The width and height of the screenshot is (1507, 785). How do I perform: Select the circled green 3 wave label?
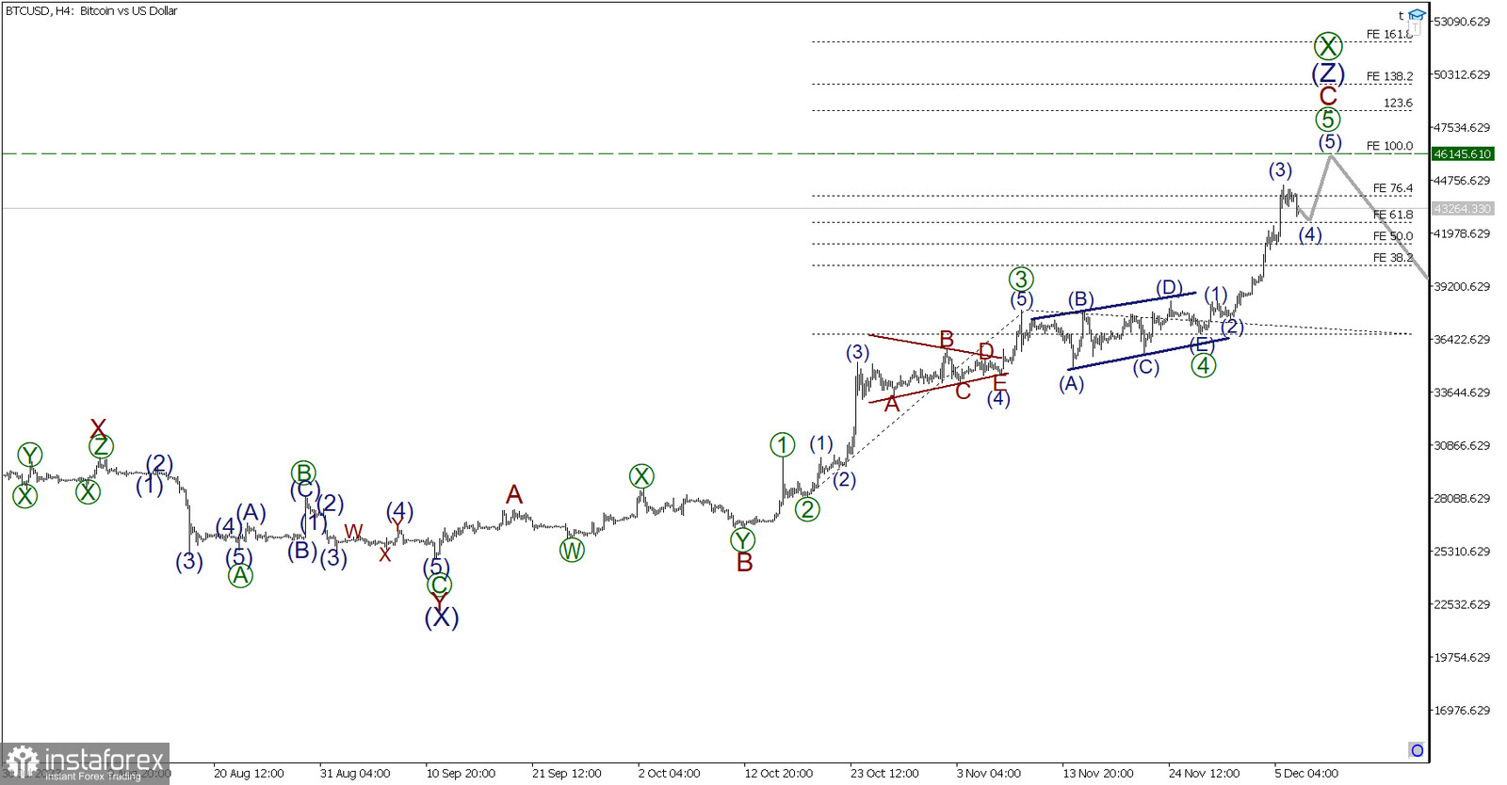[x=1021, y=279]
